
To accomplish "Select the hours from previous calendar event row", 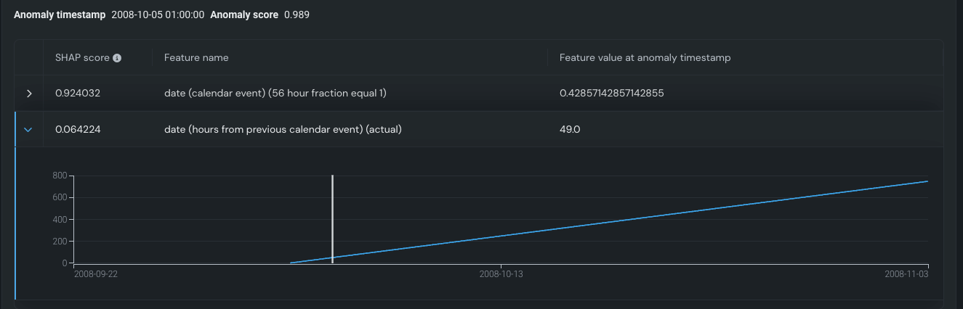I will point(283,130).
